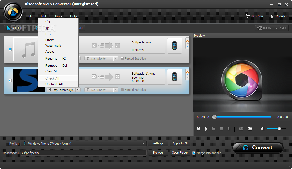Uncheck the Softpedia(1).wmv file checkbox

tap(10, 80)
